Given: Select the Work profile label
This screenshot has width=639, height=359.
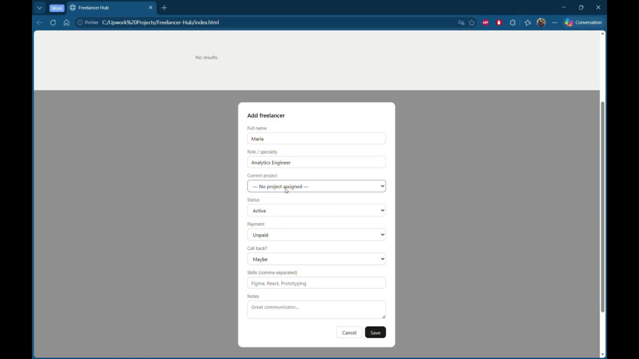Looking at the screenshot, I should point(57,8).
